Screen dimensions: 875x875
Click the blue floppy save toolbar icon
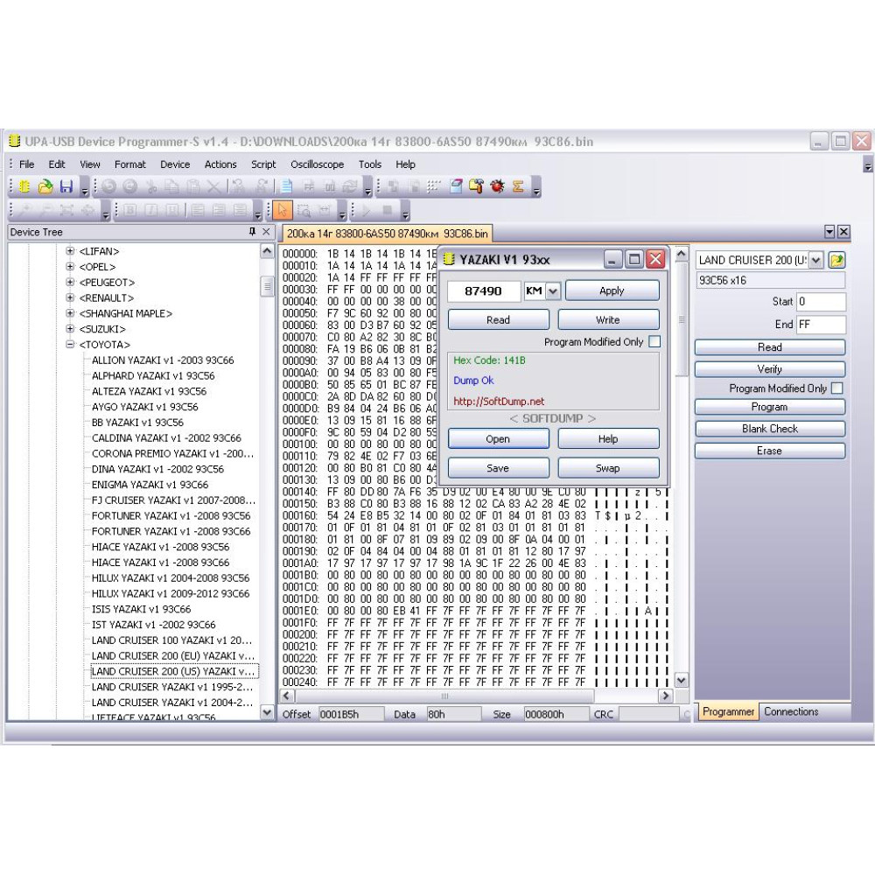pos(66,186)
